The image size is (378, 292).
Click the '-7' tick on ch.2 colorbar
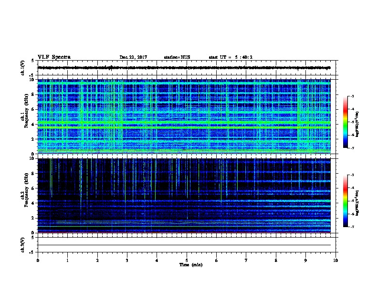(x=352, y=227)
